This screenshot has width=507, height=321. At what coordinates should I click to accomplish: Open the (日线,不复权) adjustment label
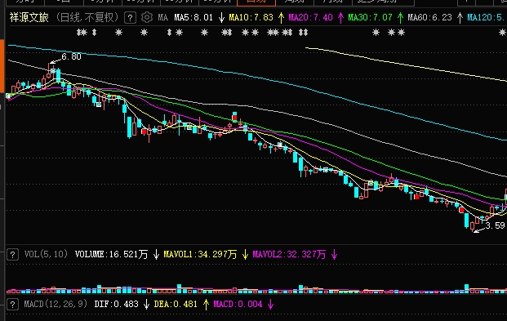[x=87, y=17]
